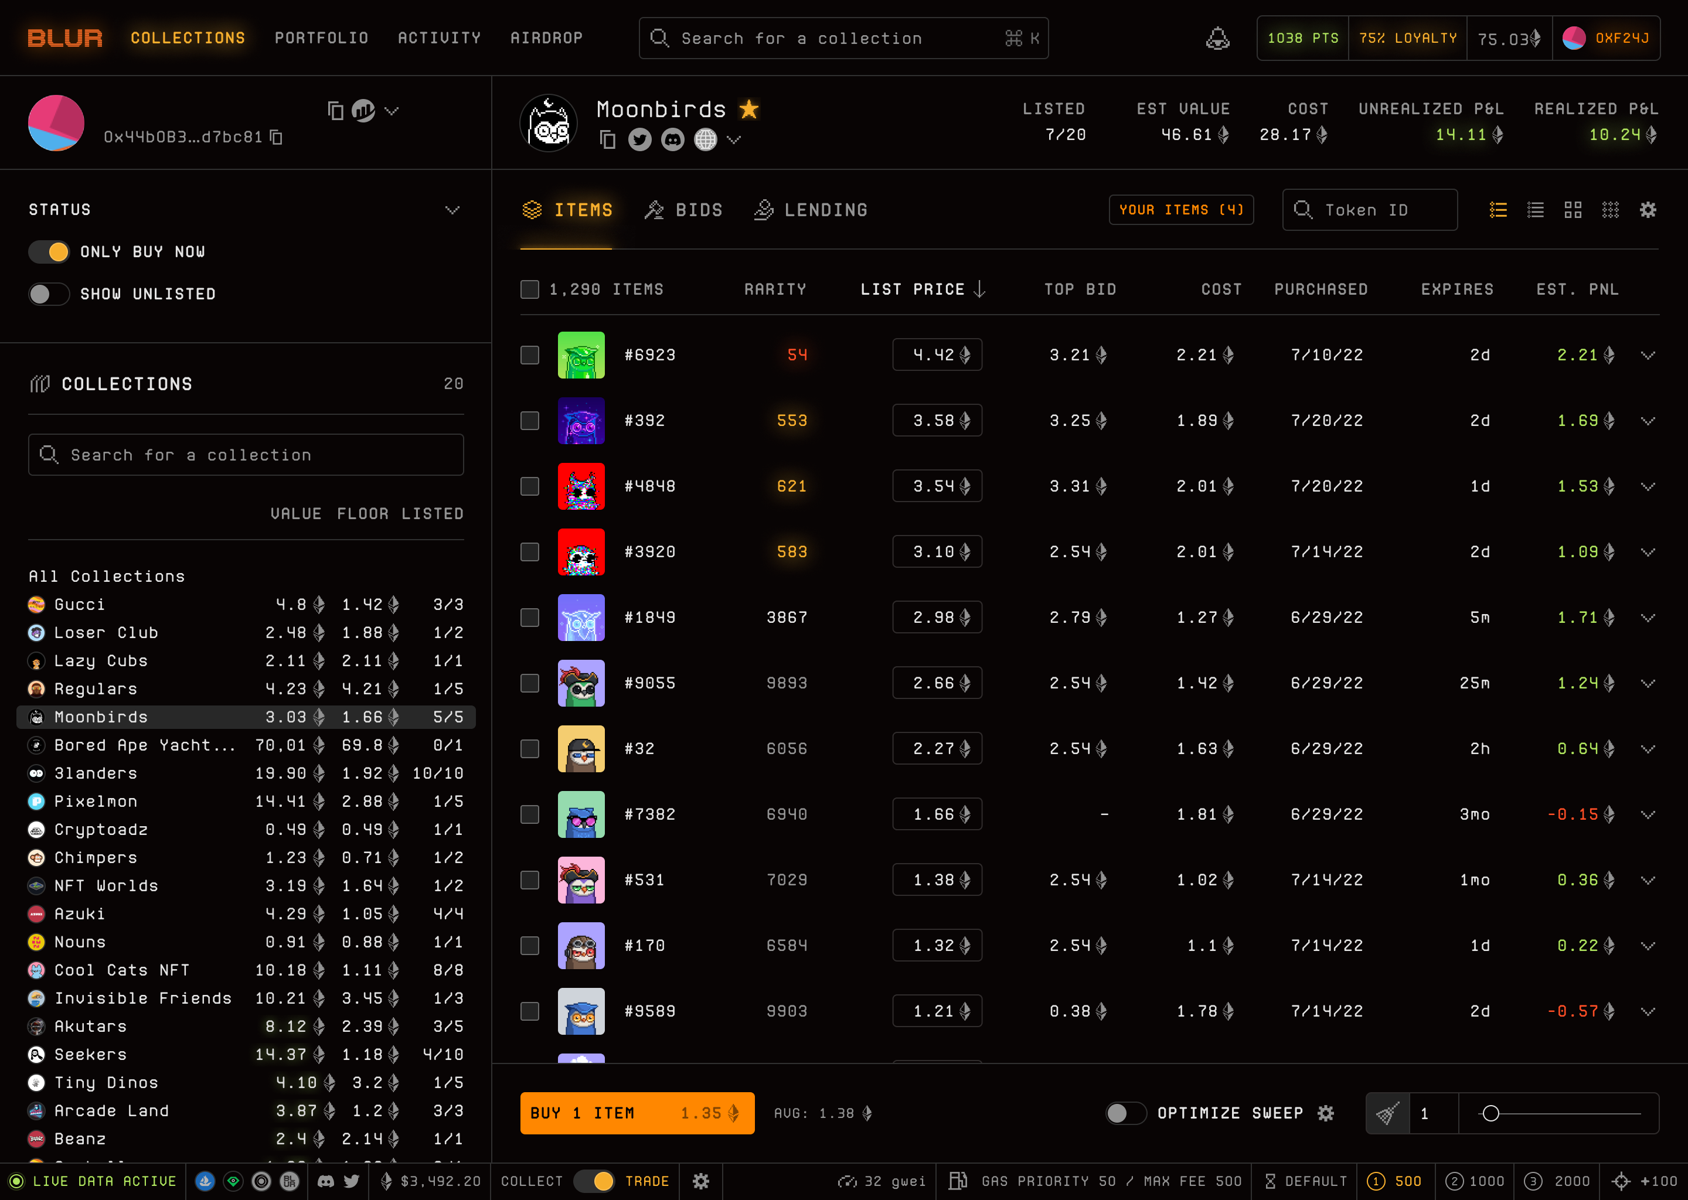Sort by List Price column header
Image resolution: width=1688 pixels, height=1200 pixels.
click(923, 289)
